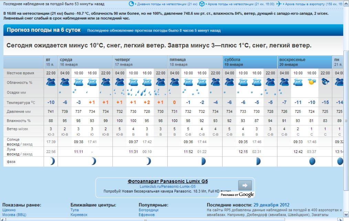
Task: Click the moon phase icon under Wednesday
Action: (x=93, y=161)
